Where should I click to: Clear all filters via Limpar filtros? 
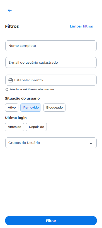click(x=81, y=26)
